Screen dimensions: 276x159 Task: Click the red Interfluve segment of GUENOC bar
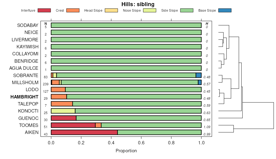point(63,118)
